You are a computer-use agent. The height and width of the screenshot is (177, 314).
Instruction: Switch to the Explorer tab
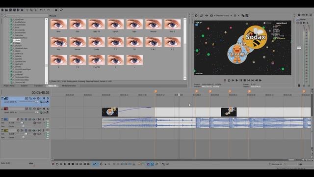(24, 86)
